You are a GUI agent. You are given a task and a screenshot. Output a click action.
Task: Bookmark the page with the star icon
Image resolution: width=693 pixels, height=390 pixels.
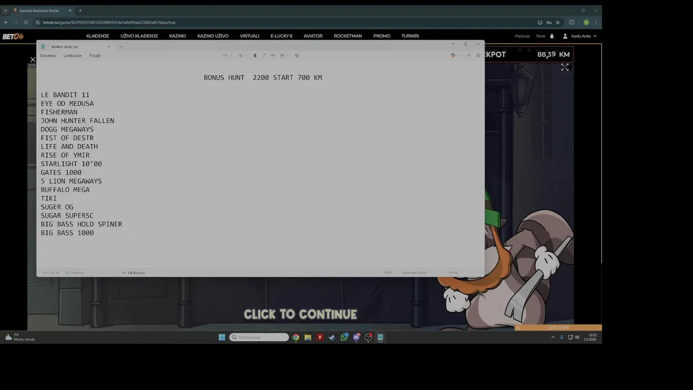click(558, 22)
